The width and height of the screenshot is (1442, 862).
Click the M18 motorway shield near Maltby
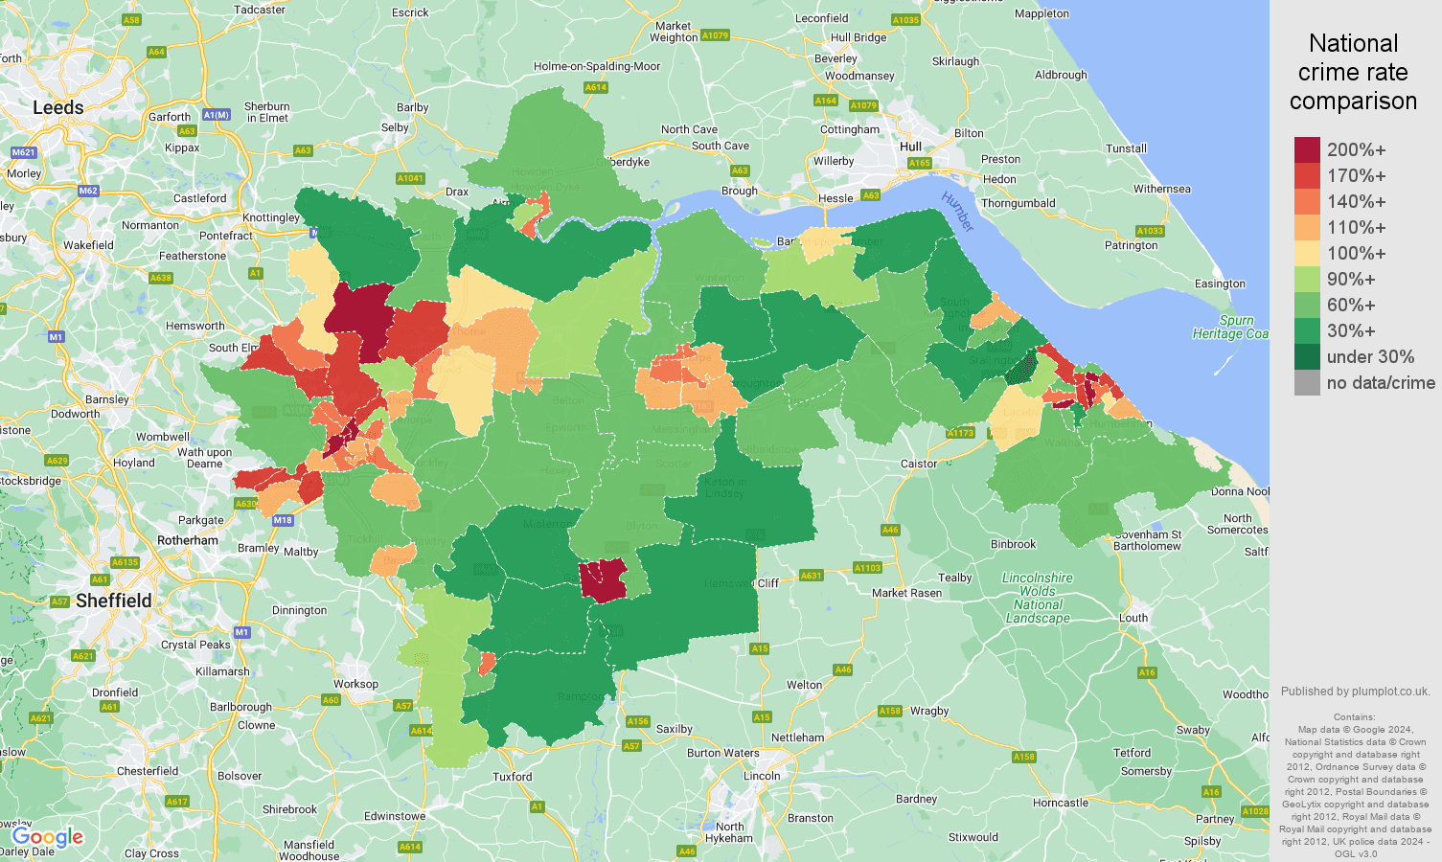coord(282,520)
